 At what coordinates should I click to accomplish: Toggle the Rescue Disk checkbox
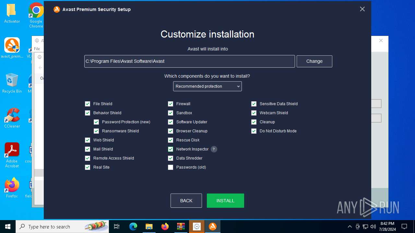[171, 140]
